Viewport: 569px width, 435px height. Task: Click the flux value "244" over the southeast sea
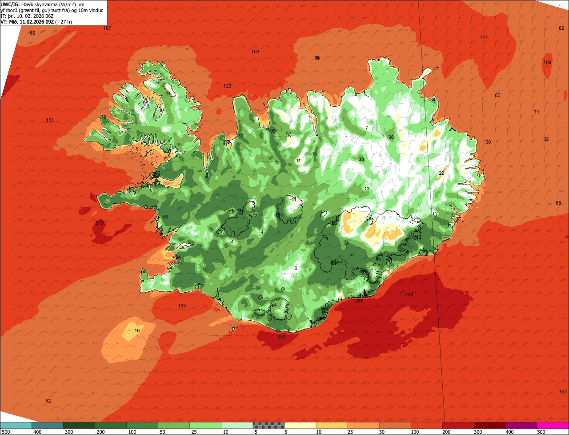click(409, 294)
